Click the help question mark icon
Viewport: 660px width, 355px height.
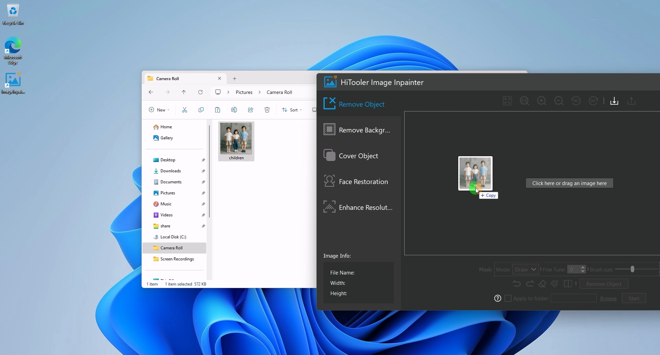tap(497, 298)
